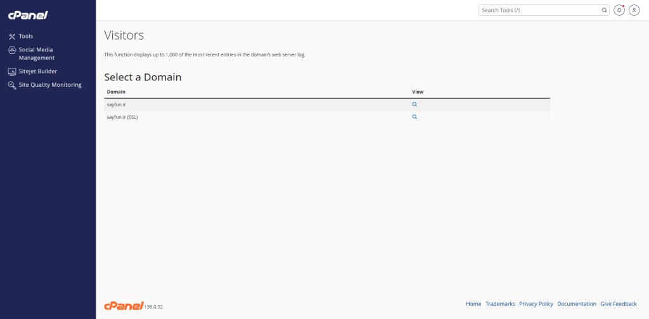Click the cPanel logo in the sidebar
The height and width of the screenshot is (319, 649).
pos(28,15)
